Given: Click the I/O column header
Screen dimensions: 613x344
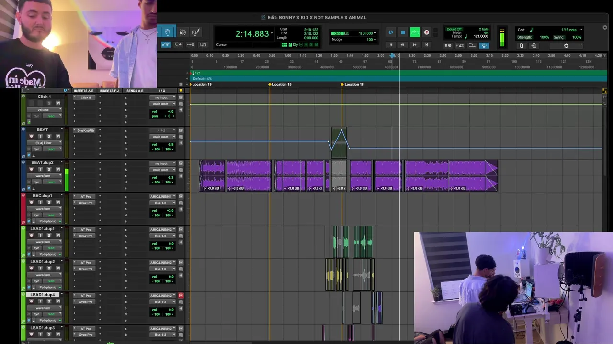Looking at the screenshot, I should (162, 91).
